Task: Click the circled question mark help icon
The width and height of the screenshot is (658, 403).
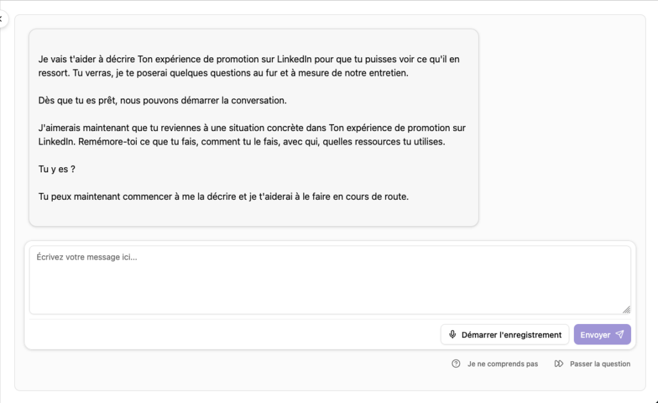Action: pyautogui.click(x=456, y=364)
